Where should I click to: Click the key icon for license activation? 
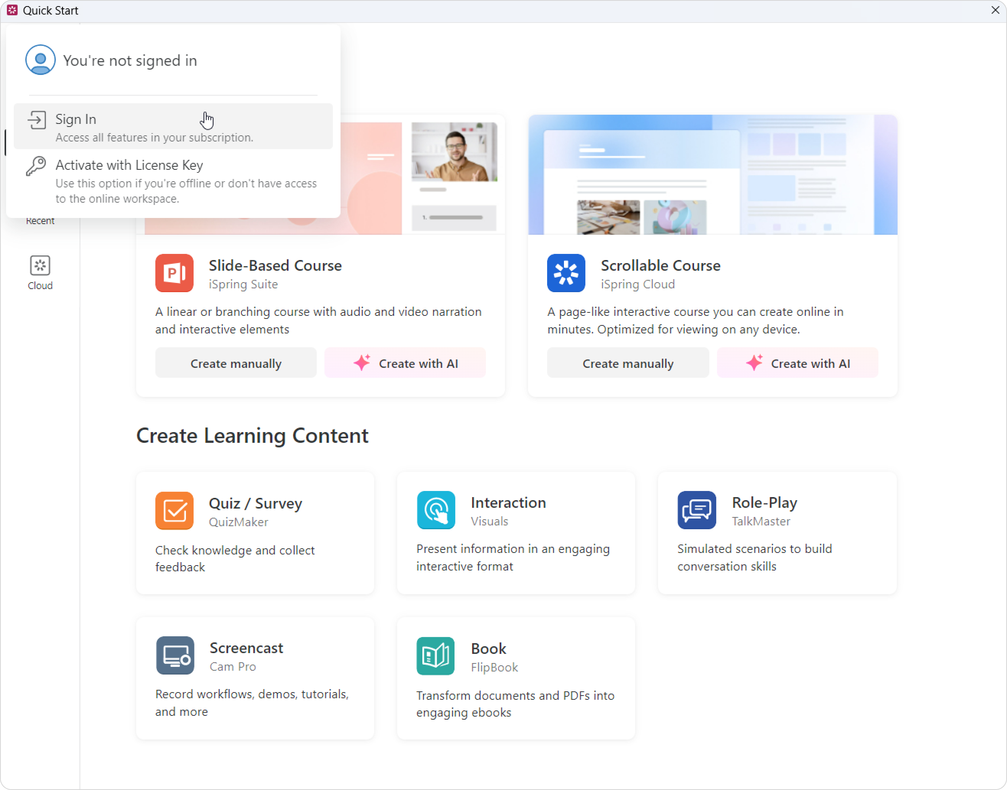click(x=36, y=166)
